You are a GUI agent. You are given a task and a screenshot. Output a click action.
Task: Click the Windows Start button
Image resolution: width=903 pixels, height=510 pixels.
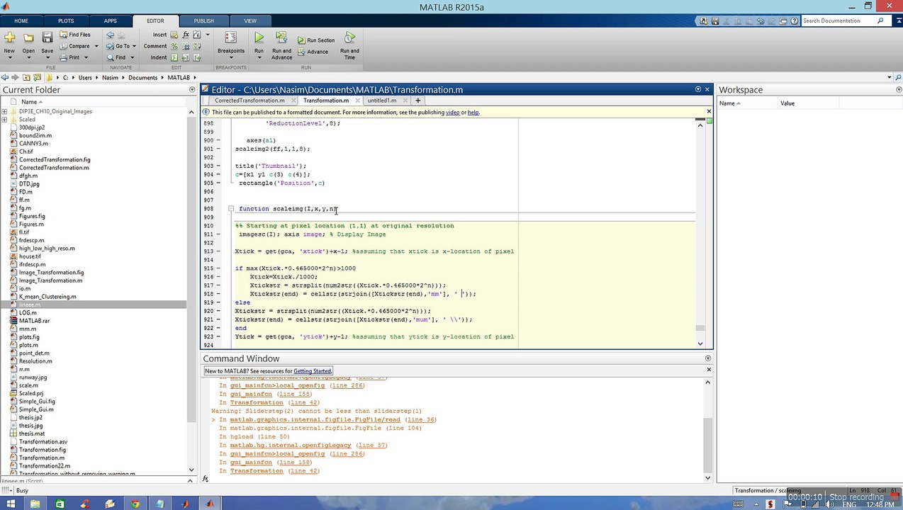click(10, 504)
